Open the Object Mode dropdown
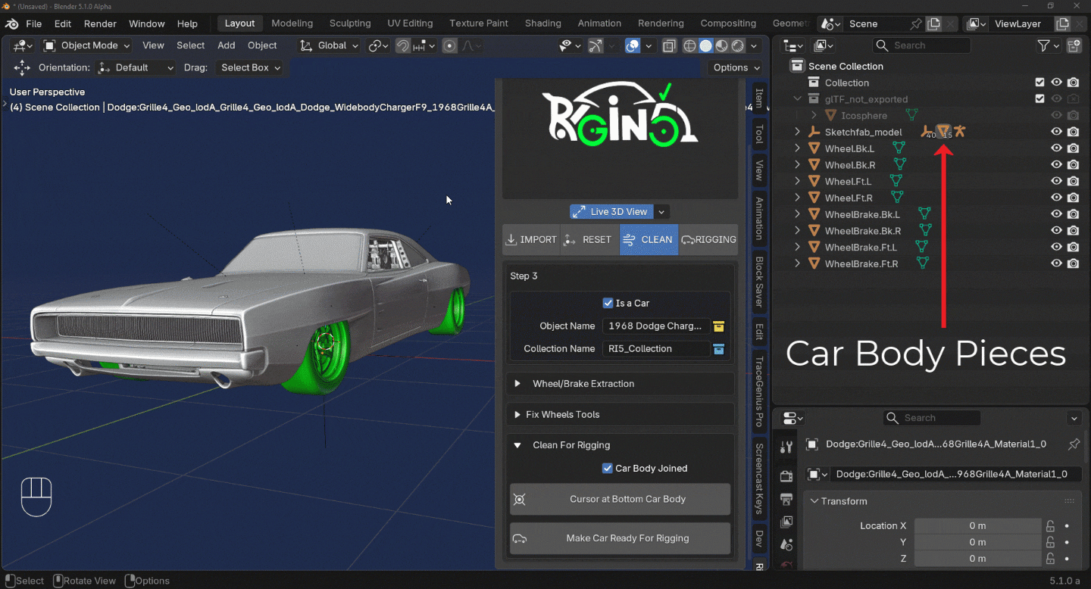 [x=87, y=45]
